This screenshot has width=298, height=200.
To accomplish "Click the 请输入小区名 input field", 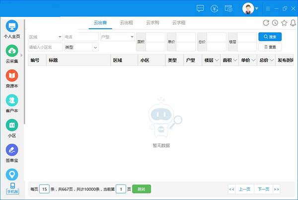I will (x=45, y=47).
